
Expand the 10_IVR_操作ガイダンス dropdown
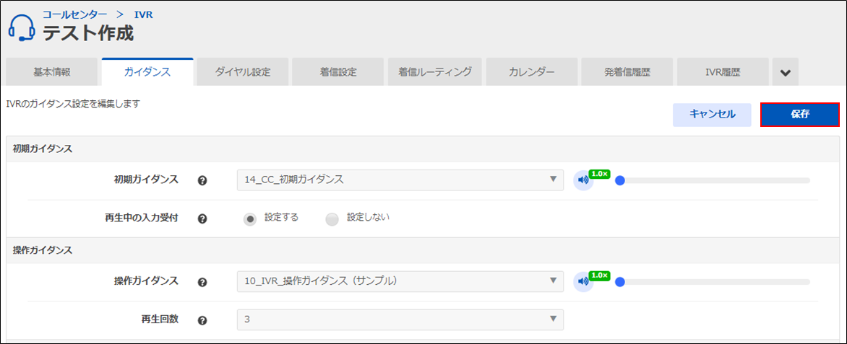point(400,281)
